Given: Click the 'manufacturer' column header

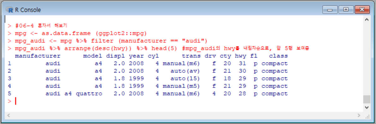Looking at the screenshot, I should point(37,56).
